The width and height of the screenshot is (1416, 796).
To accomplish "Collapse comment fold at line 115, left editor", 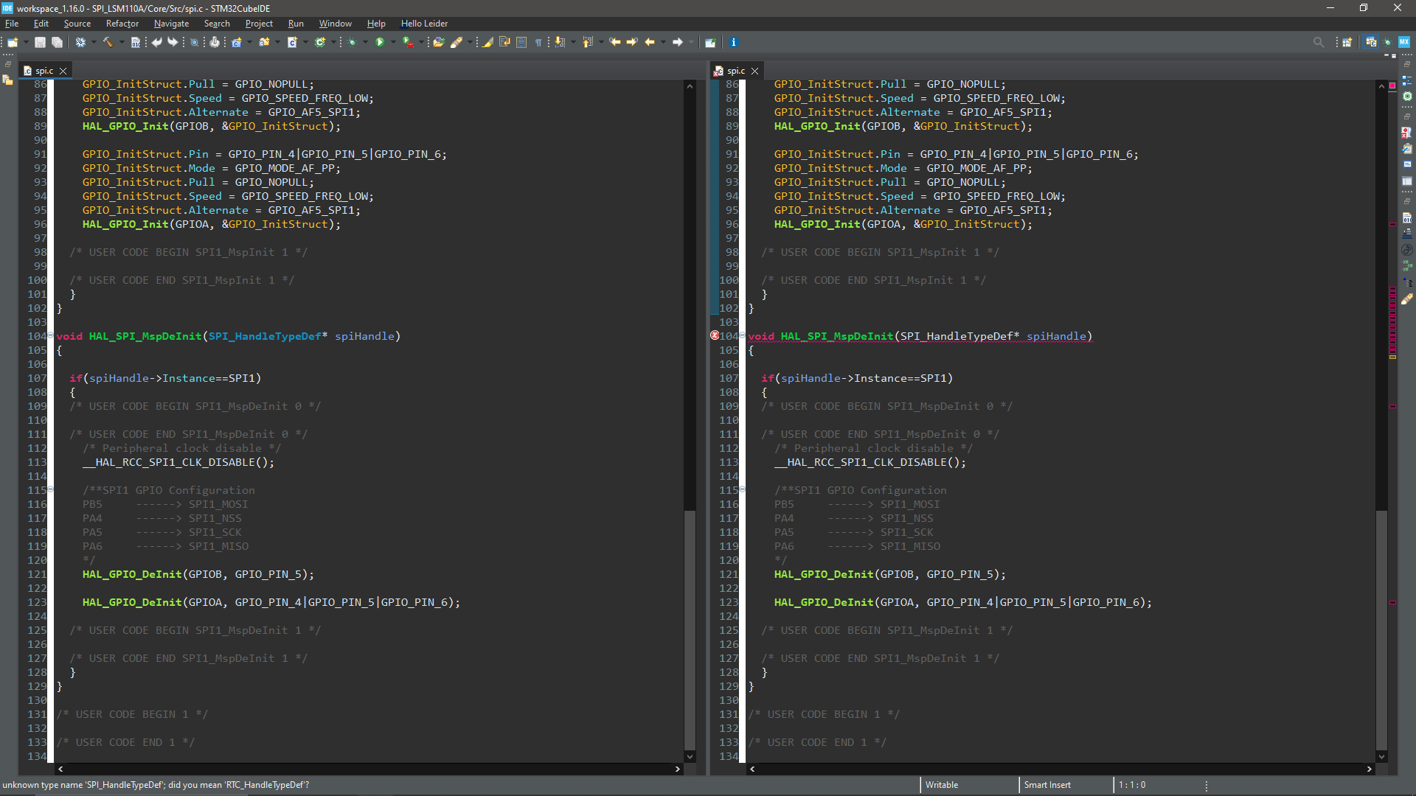I will point(50,489).
